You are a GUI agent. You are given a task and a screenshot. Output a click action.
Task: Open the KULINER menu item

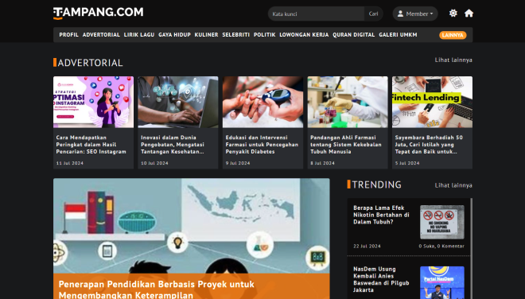click(x=206, y=35)
